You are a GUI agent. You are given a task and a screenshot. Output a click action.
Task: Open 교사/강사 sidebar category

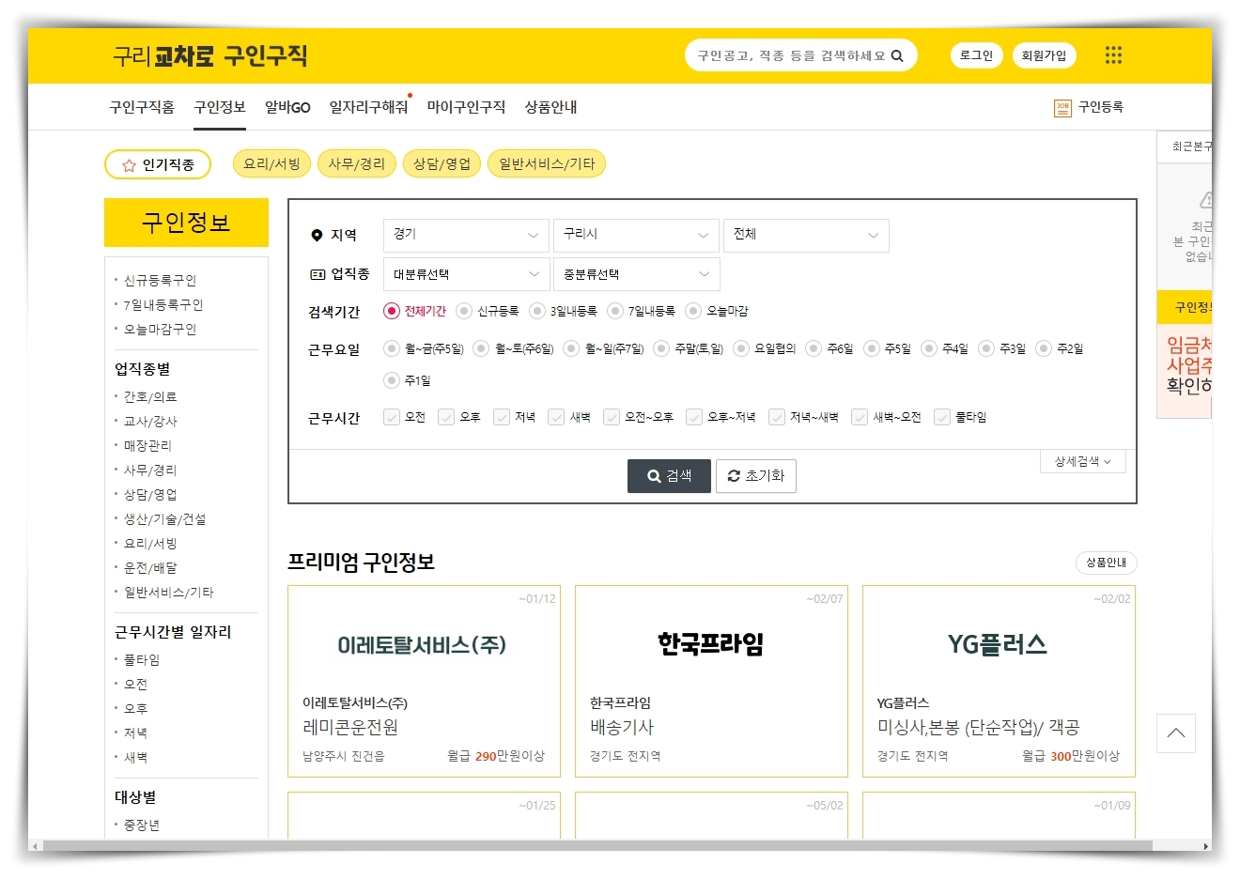[x=150, y=422]
